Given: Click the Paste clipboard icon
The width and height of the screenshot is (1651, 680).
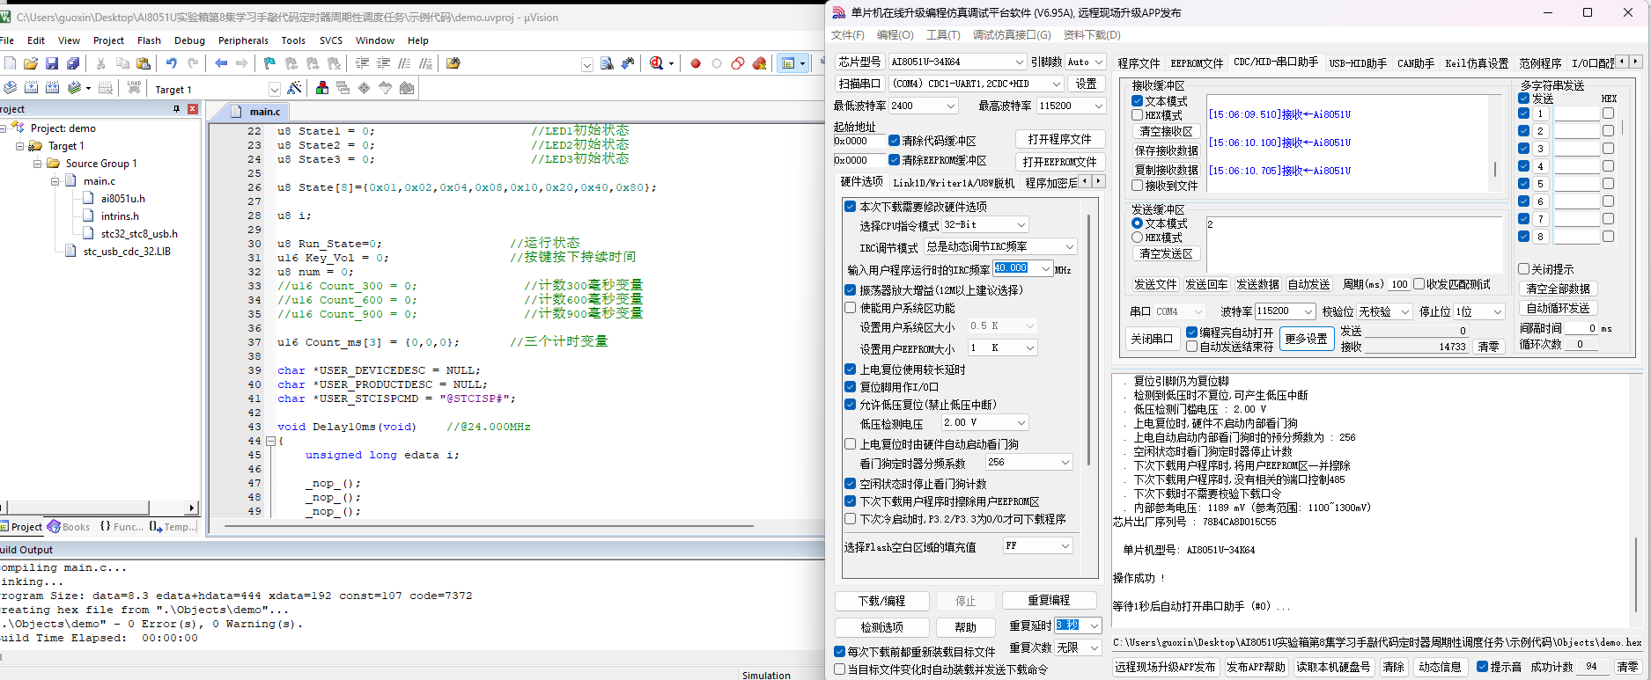Looking at the screenshot, I should [x=144, y=63].
